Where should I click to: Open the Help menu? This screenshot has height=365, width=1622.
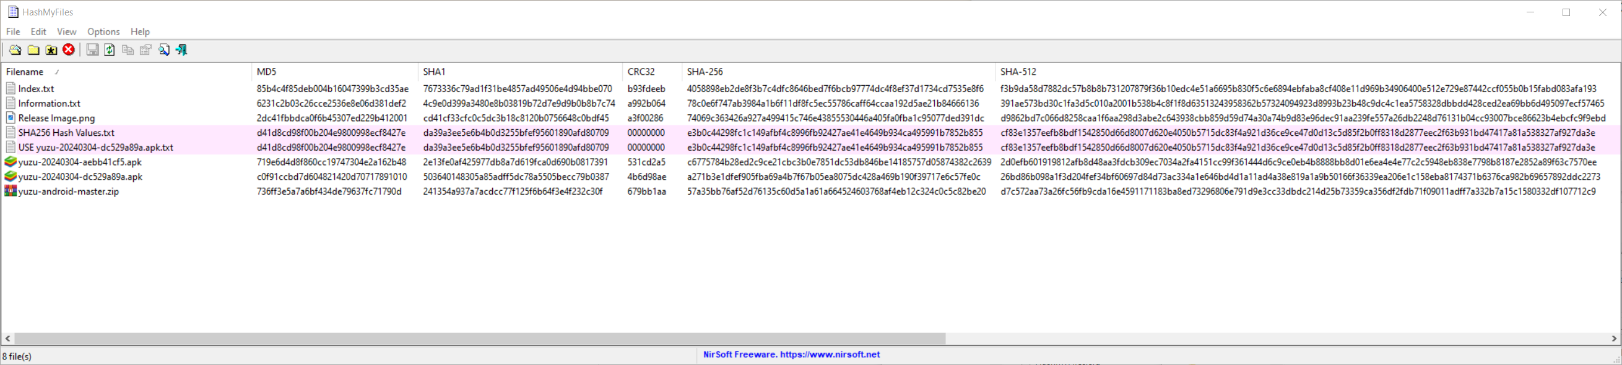tap(140, 31)
